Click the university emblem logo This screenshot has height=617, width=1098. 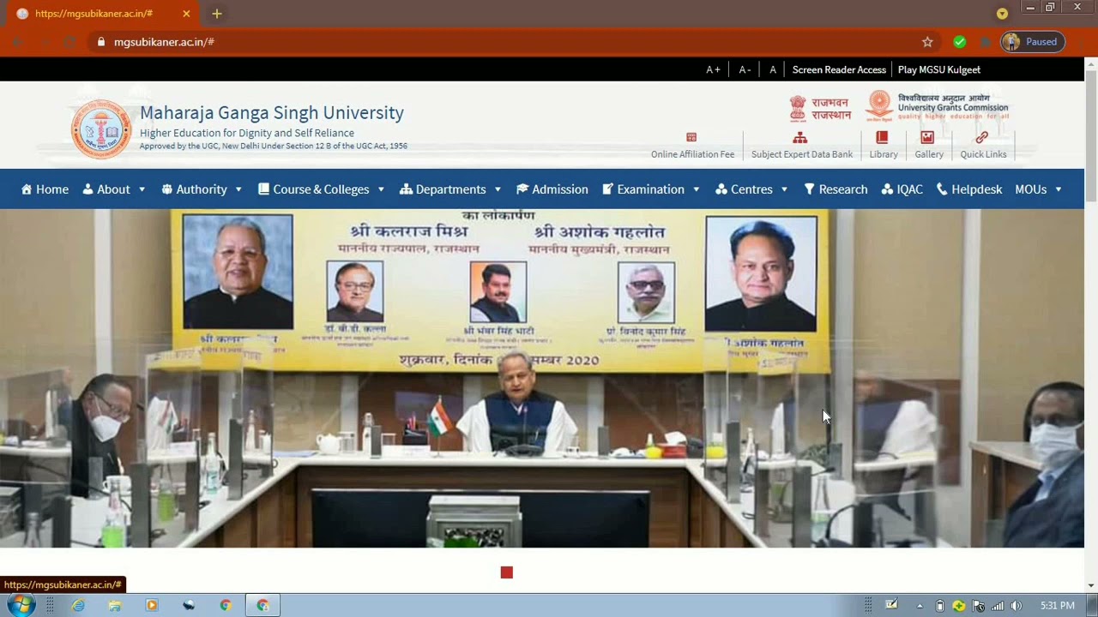pos(101,129)
